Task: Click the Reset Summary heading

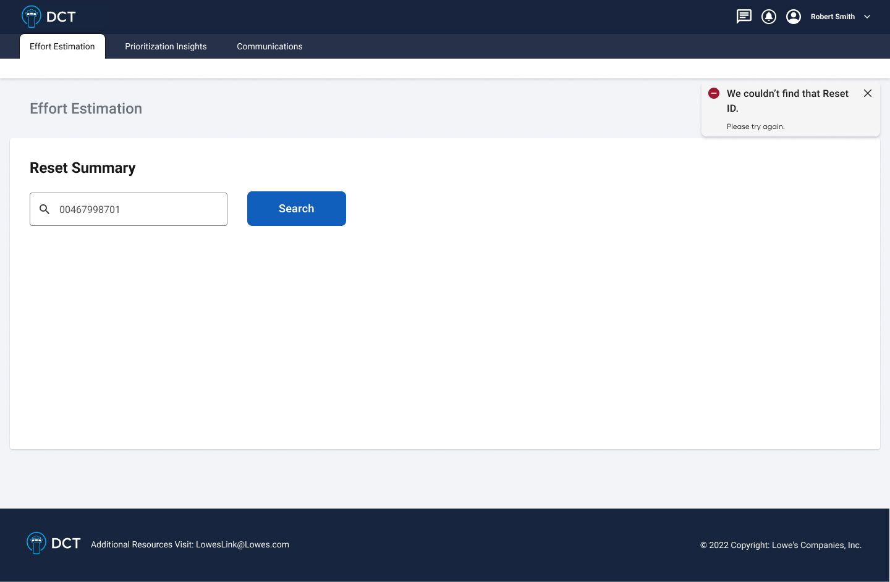Action: point(83,168)
